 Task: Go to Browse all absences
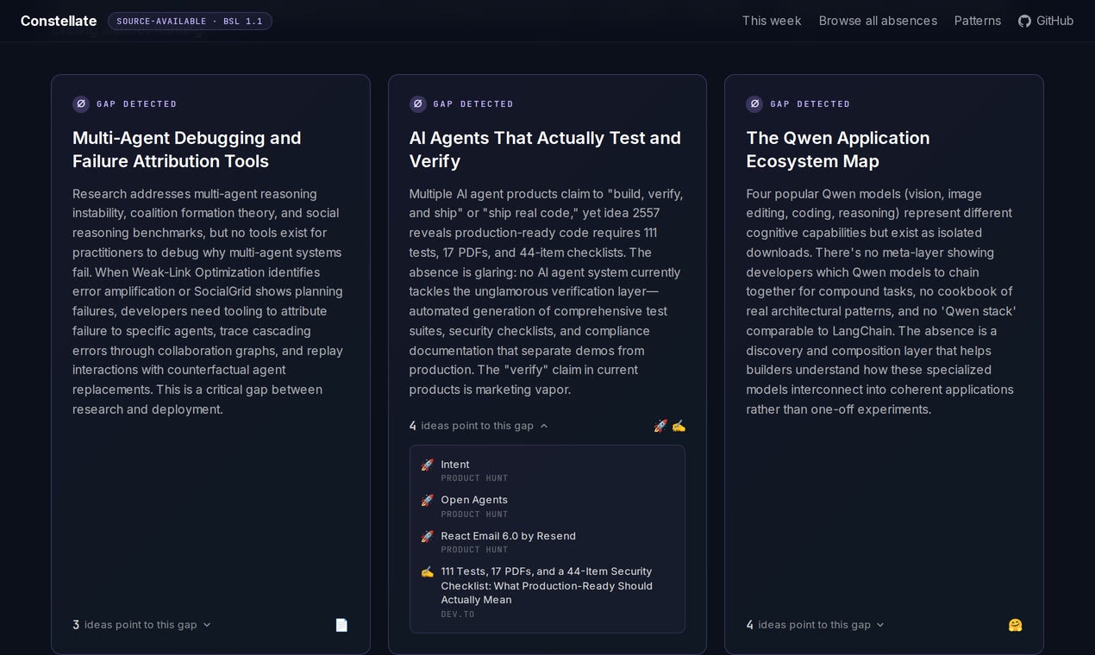pyautogui.click(x=878, y=21)
